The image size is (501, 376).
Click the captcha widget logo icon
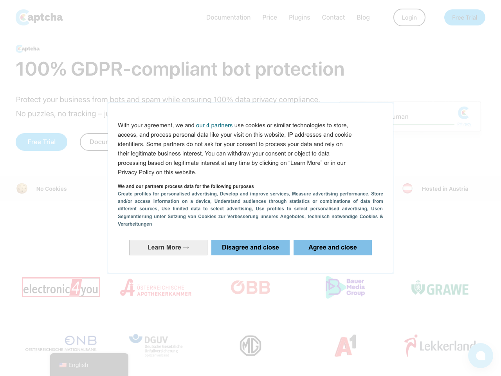pyautogui.click(x=463, y=113)
